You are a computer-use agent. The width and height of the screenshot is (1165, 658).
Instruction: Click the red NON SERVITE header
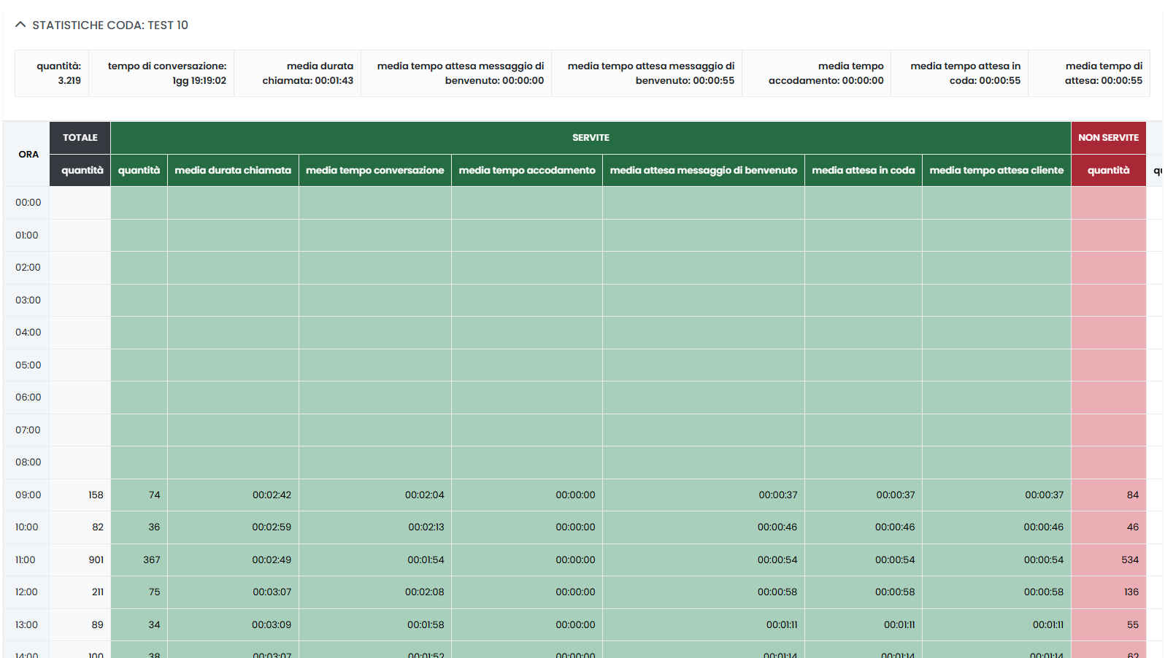pos(1107,138)
